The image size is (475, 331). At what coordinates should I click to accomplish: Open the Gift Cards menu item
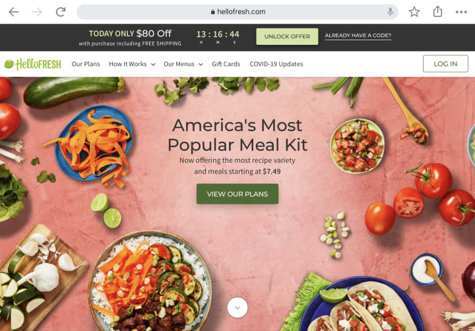226,64
